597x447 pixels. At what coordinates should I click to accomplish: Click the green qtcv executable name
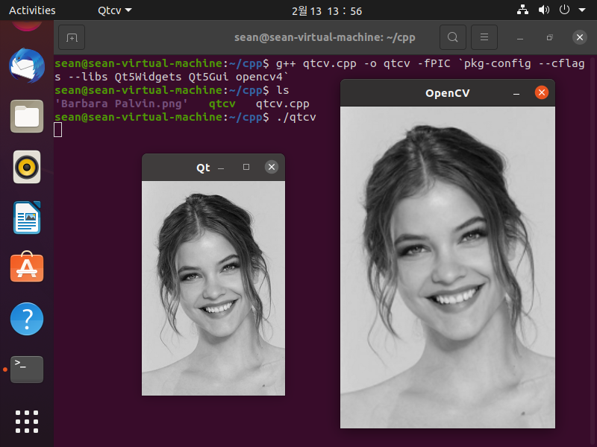tap(222, 104)
